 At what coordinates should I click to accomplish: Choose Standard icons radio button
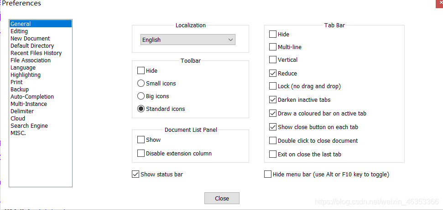(x=141, y=109)
